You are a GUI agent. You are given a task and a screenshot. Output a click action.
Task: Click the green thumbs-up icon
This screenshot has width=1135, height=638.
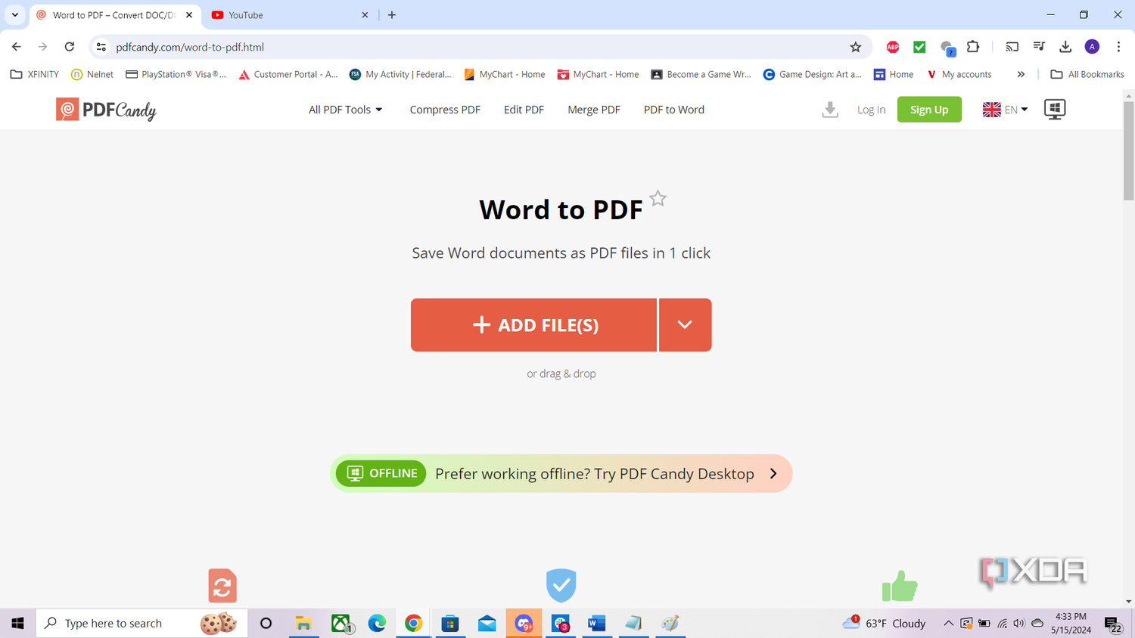tap(900, 586)
